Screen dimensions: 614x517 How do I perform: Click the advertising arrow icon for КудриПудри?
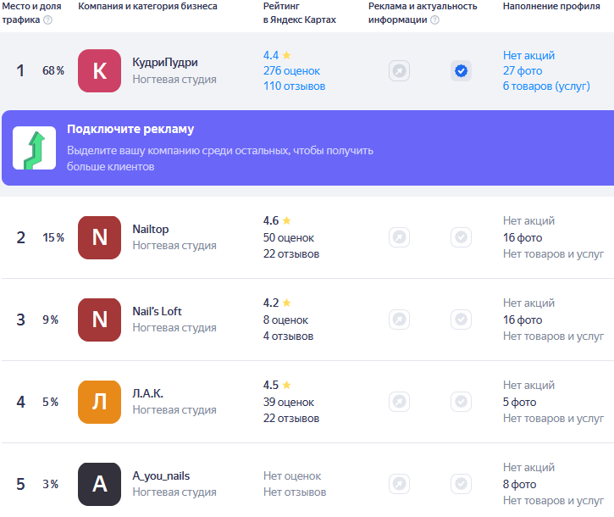click(399, 71)
